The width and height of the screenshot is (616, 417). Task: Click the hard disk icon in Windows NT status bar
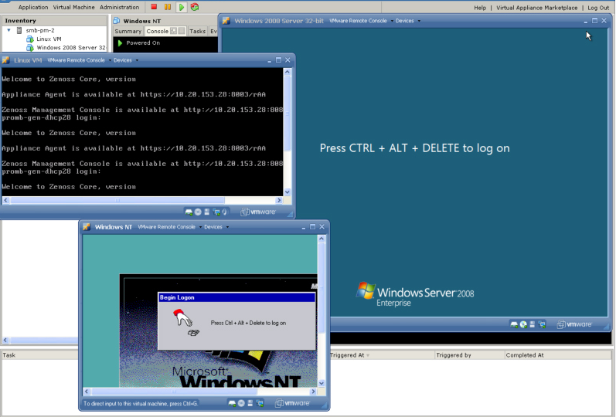(x=232, y=403)
